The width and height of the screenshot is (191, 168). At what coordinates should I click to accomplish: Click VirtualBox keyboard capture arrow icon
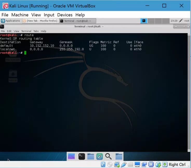pos(165,164)
